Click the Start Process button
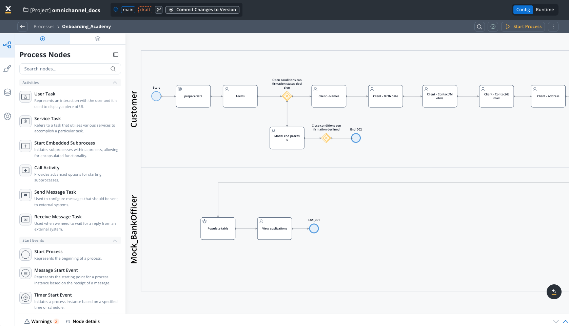The width and height of the screenshot is (569, 326). [x=523, y=27]
